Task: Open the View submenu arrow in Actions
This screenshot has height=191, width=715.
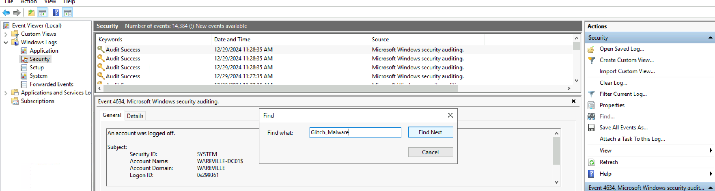Action: (x=711, y=150)
